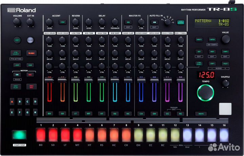
Task: Toggle the MOTION ON button
Action: [17, 75]
